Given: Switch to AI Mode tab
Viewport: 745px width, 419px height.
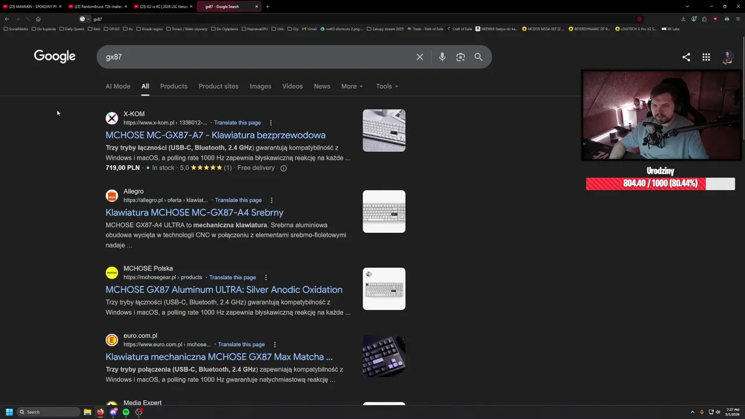Looking at the screenshot, I should click(x=118, y=86).
